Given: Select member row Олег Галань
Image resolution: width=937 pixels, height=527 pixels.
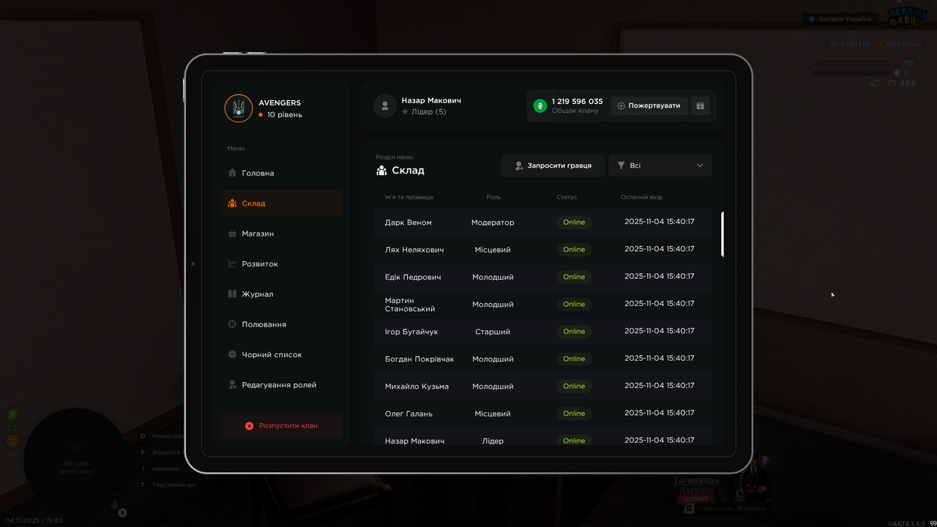Looking at the screenshot, I should (542, 414).
